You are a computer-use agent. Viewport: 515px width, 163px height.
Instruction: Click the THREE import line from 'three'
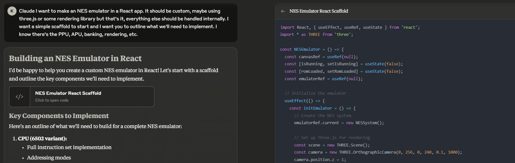coord(317,35)
